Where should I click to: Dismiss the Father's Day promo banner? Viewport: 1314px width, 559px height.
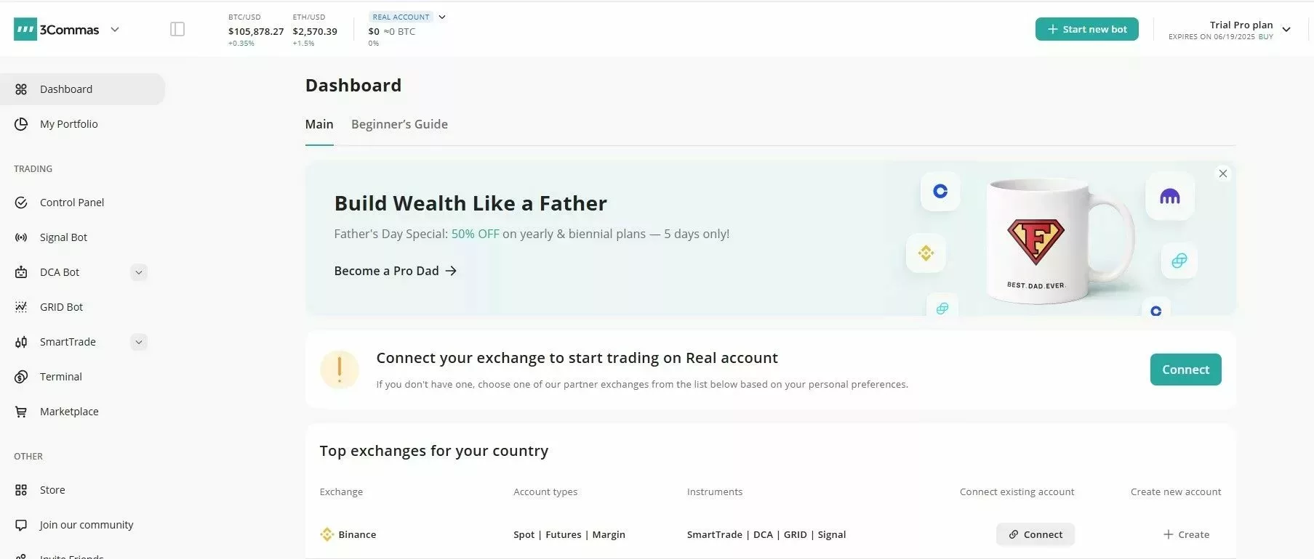coord(1222,174)
